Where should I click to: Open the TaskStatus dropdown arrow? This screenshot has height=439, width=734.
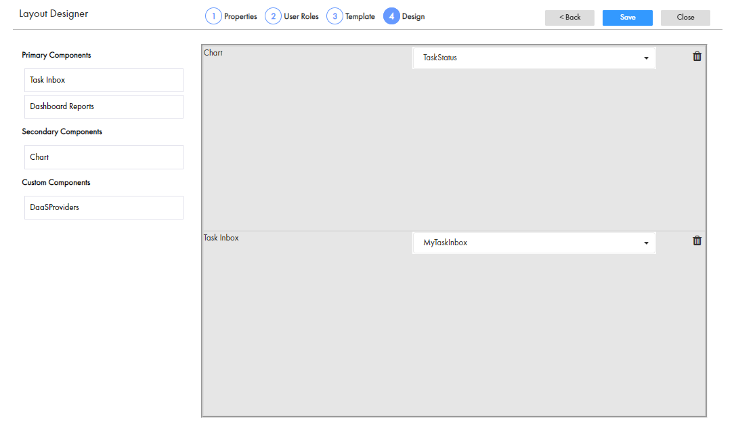647,58
